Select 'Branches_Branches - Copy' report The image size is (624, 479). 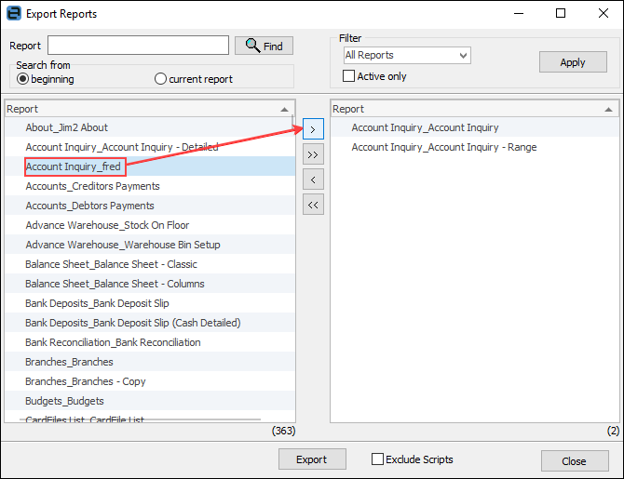tap(150, 380)
